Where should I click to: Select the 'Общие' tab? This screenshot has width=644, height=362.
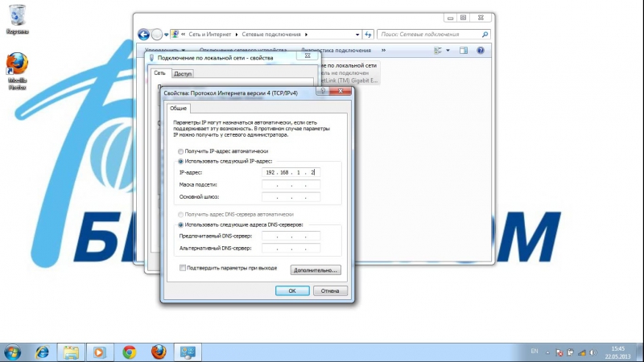tap(178, 108)
